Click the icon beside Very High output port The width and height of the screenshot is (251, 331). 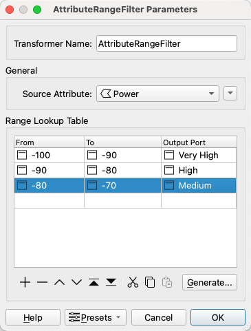coord(169,155)
